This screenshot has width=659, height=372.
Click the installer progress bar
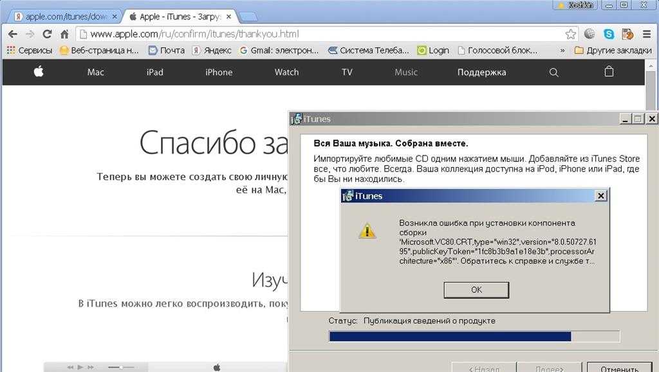474,337
